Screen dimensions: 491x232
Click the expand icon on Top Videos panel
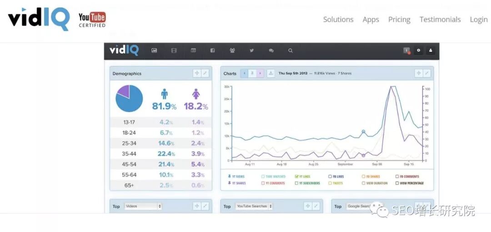[x=205, y=206]
